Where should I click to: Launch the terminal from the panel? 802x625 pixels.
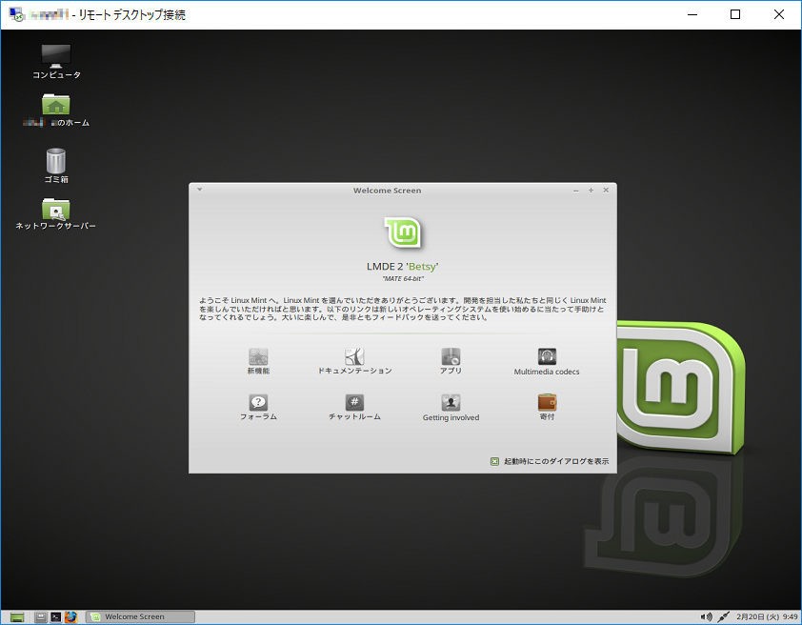[x=56, y=617]
